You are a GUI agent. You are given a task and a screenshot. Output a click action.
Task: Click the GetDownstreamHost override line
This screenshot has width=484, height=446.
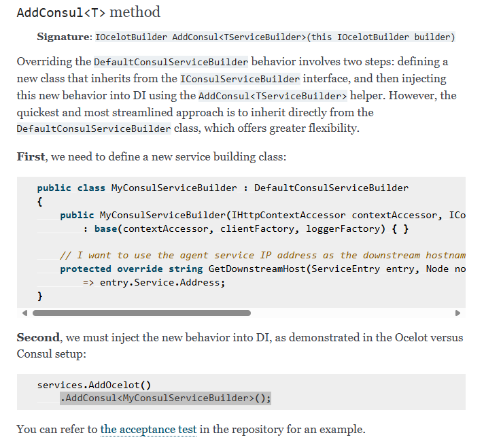point(262,269)
